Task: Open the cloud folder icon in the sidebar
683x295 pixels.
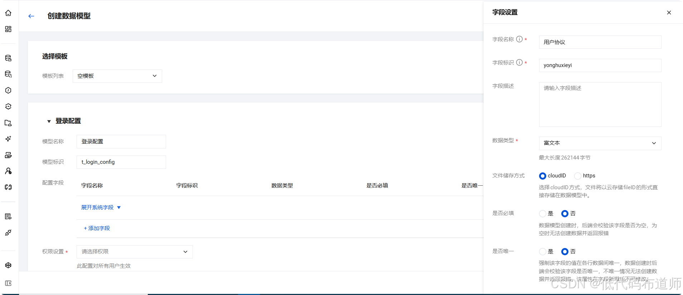Action: click(8, 123)
